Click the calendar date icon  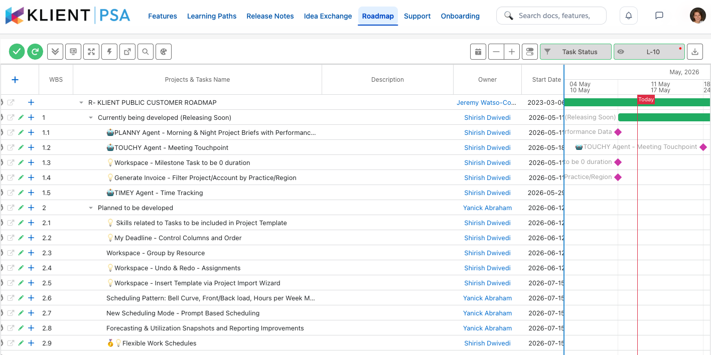[478, 52]
